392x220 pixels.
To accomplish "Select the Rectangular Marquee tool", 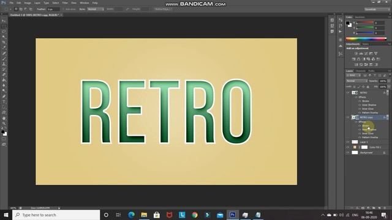I will tap(4, 26).
